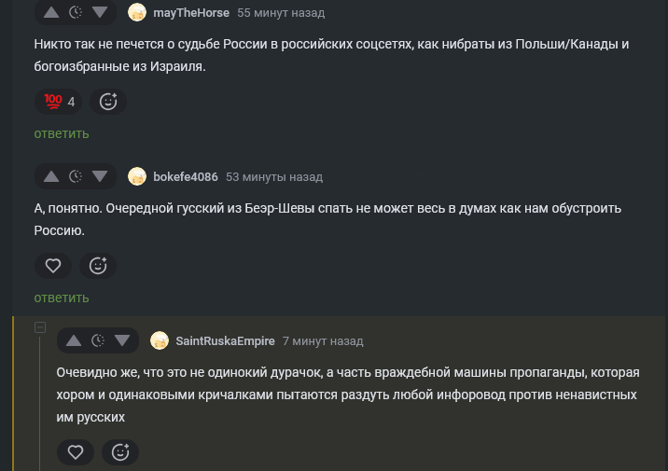Open the bokefe4086 username profile link
This screenshot has width=668, height=471.
tap(186, 177)
